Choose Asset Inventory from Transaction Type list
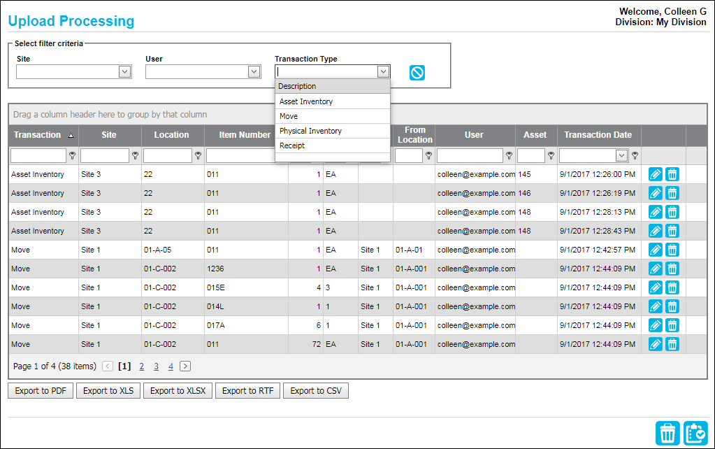This screenshot has width=715, height=449. click(x=333, y=101)
